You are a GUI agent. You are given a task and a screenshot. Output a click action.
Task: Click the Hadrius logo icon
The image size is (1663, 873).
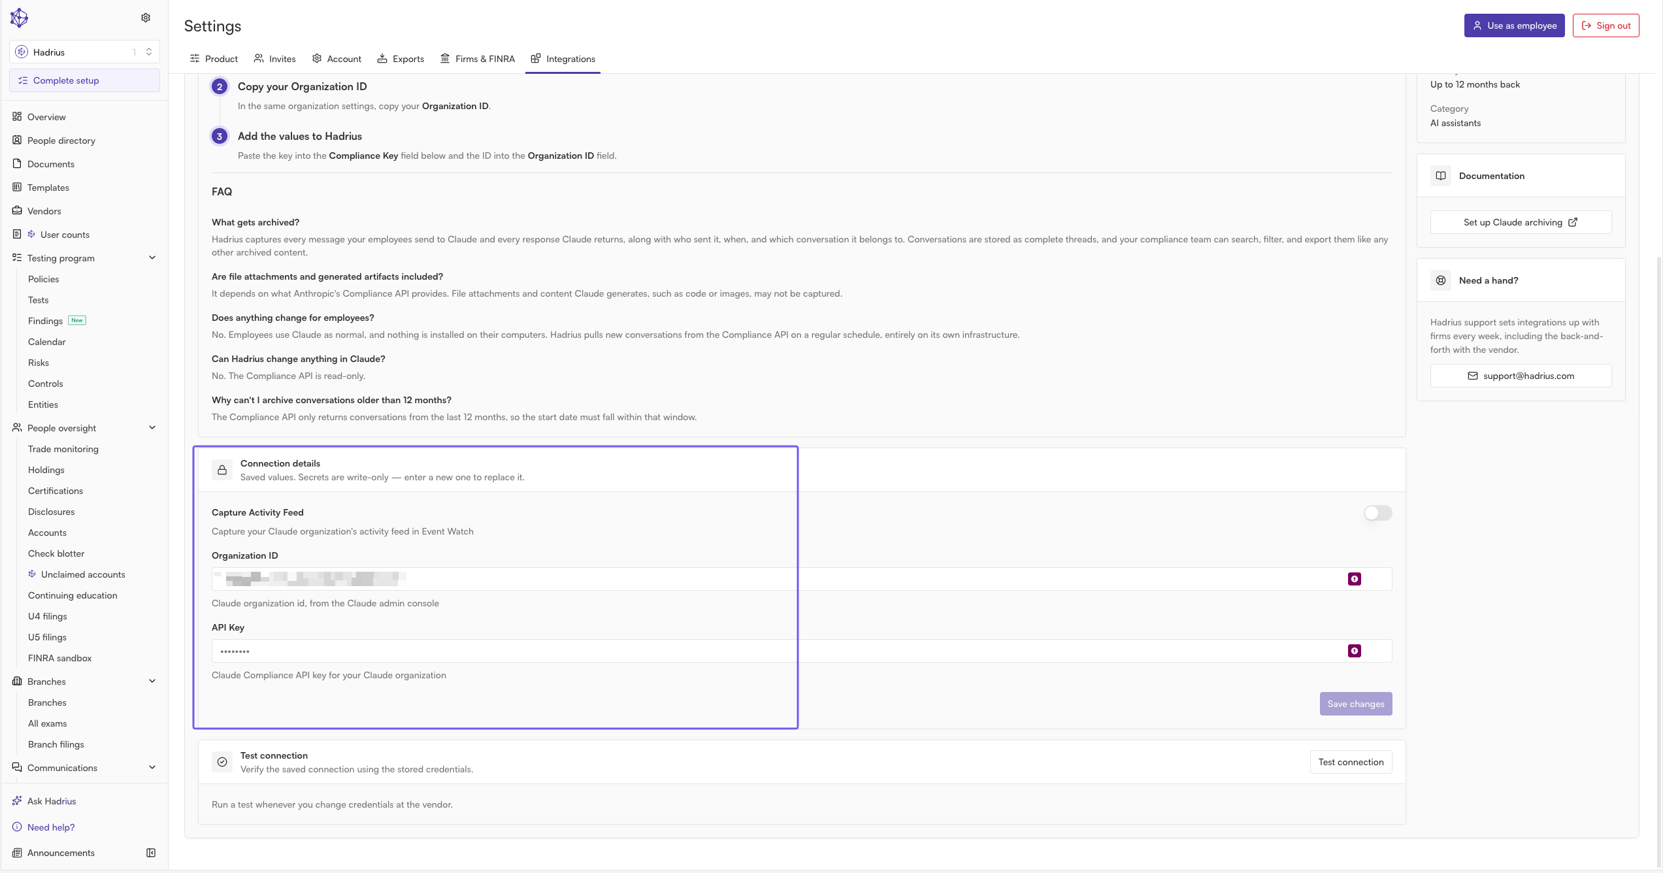coord(19,18)
